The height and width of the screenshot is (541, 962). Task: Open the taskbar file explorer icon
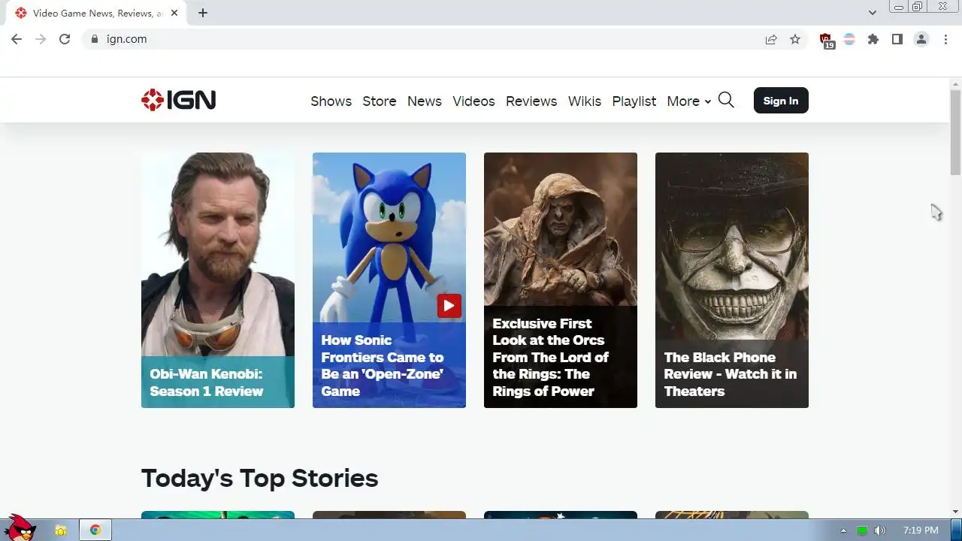point(61,530)
